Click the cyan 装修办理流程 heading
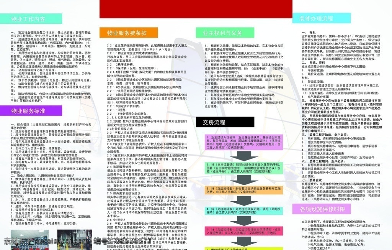Screen dimensions: 392x250 [x=322, y=18]
